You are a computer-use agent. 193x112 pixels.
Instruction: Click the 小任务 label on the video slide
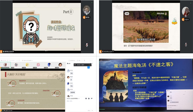pos(127,13)
